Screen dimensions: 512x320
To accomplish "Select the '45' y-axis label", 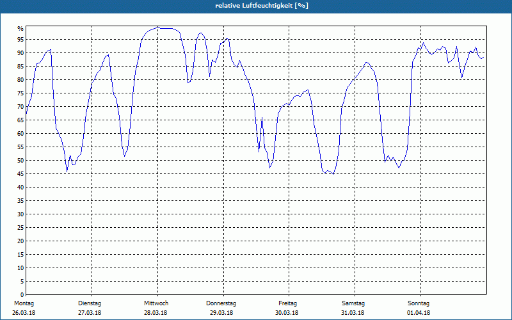I will click(x=20, y=174).
